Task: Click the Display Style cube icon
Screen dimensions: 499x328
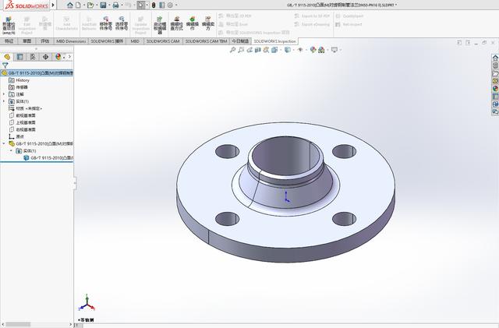Action: point(288,50)
